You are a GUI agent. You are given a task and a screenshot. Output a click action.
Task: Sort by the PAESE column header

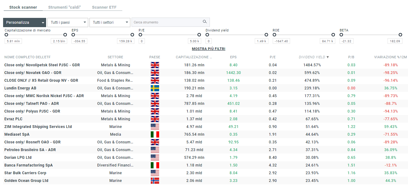coord(155,57)
